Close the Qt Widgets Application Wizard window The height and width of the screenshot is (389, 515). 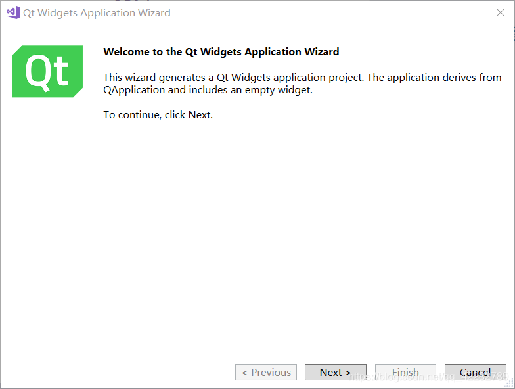(x=501, y=13)
